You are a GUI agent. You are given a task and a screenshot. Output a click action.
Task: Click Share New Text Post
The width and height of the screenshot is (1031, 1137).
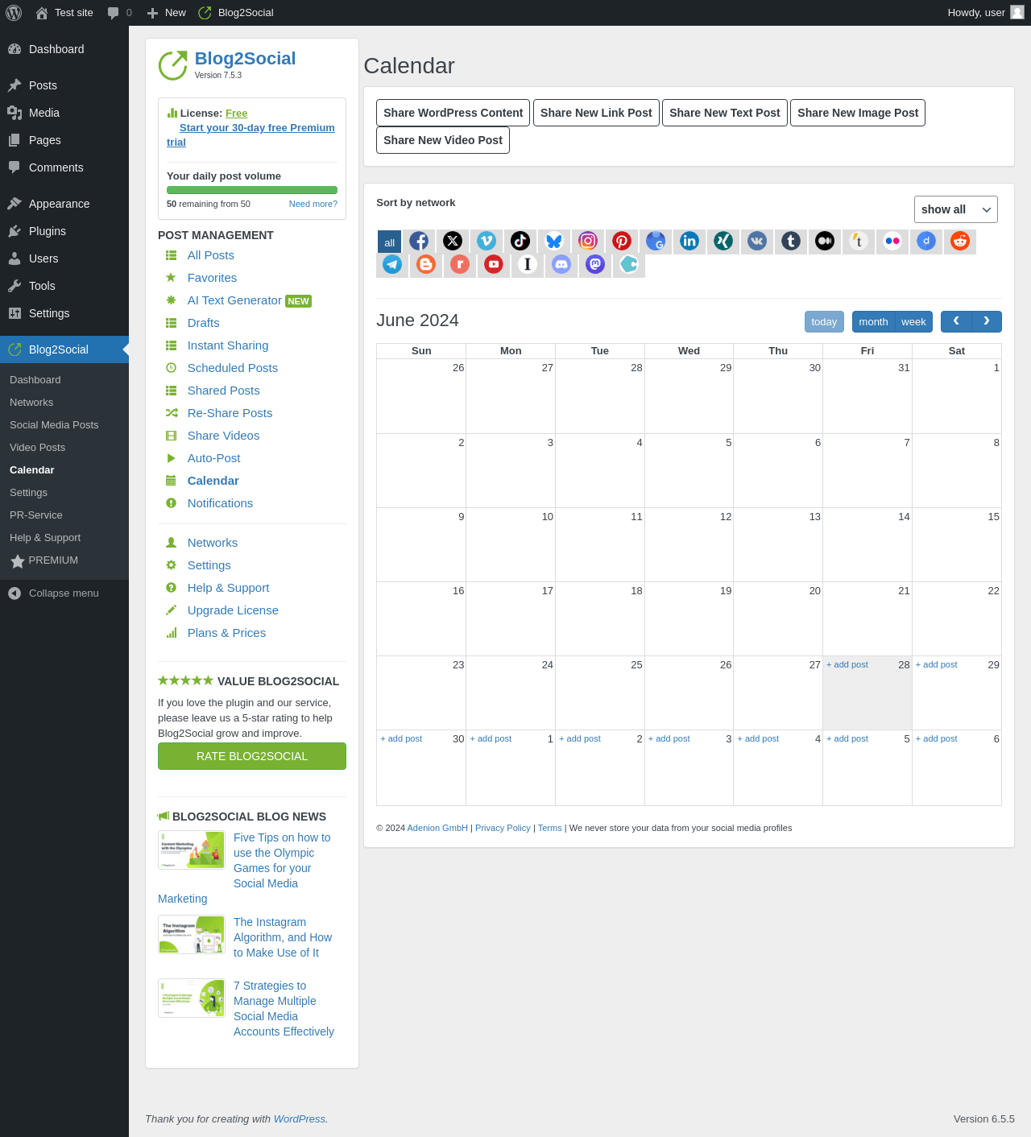click(x=725, y=113)
